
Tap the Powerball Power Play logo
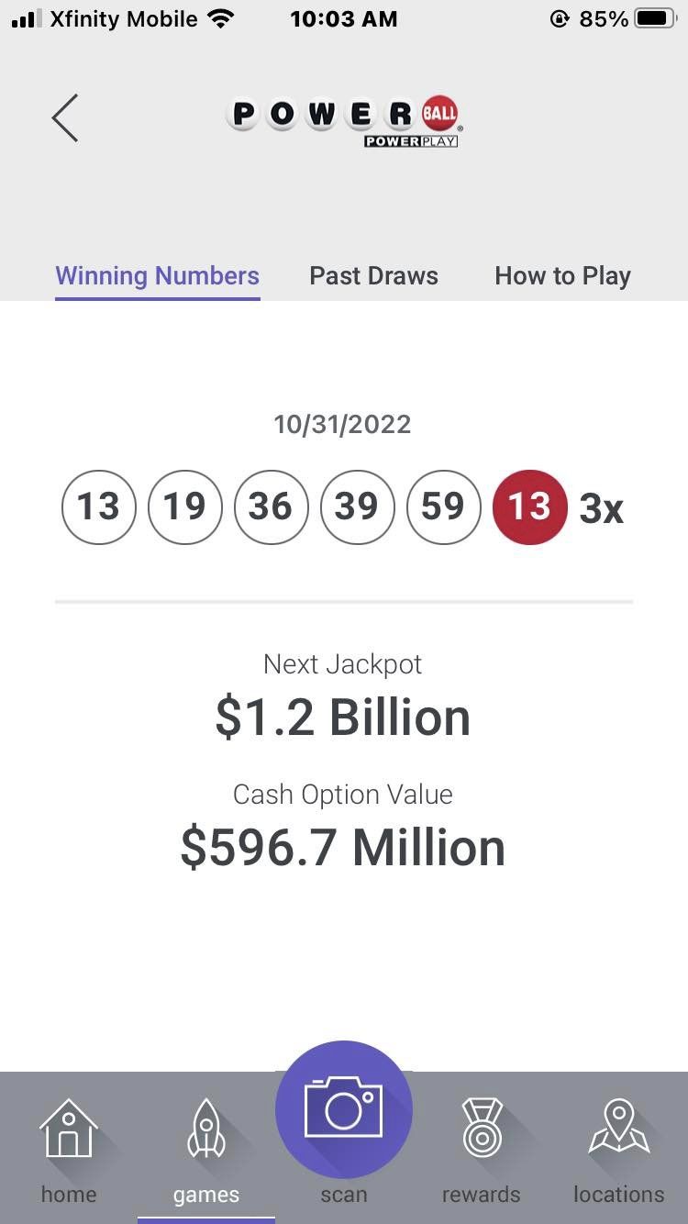tap(344, 119)
